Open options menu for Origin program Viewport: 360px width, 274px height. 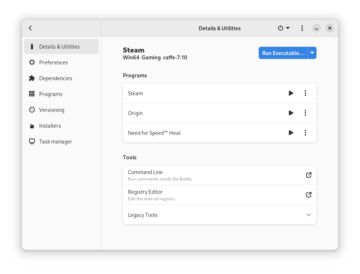(x=305, y=113)
